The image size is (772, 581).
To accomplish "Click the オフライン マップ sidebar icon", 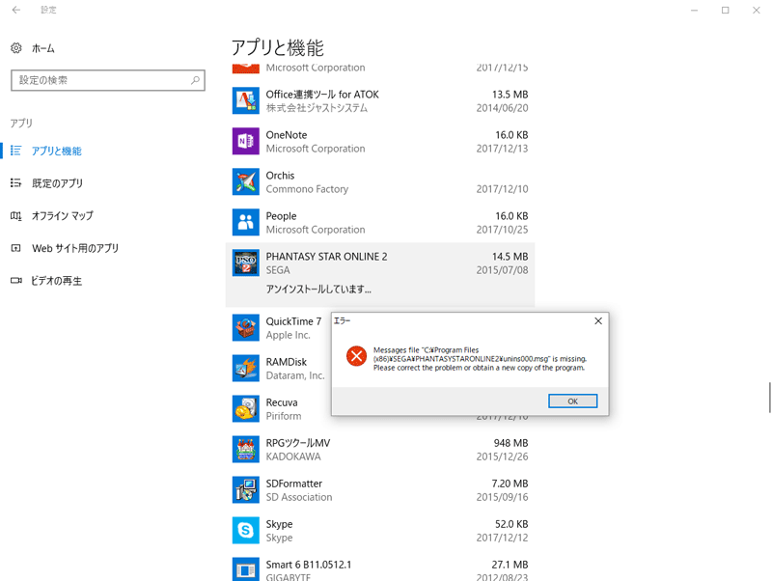I will (x=15, y=215).
